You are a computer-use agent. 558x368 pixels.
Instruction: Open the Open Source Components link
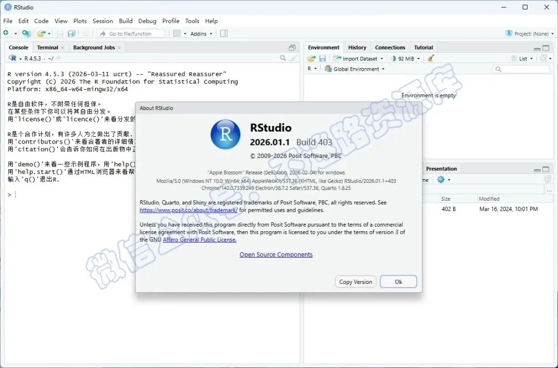click(276, 254)
